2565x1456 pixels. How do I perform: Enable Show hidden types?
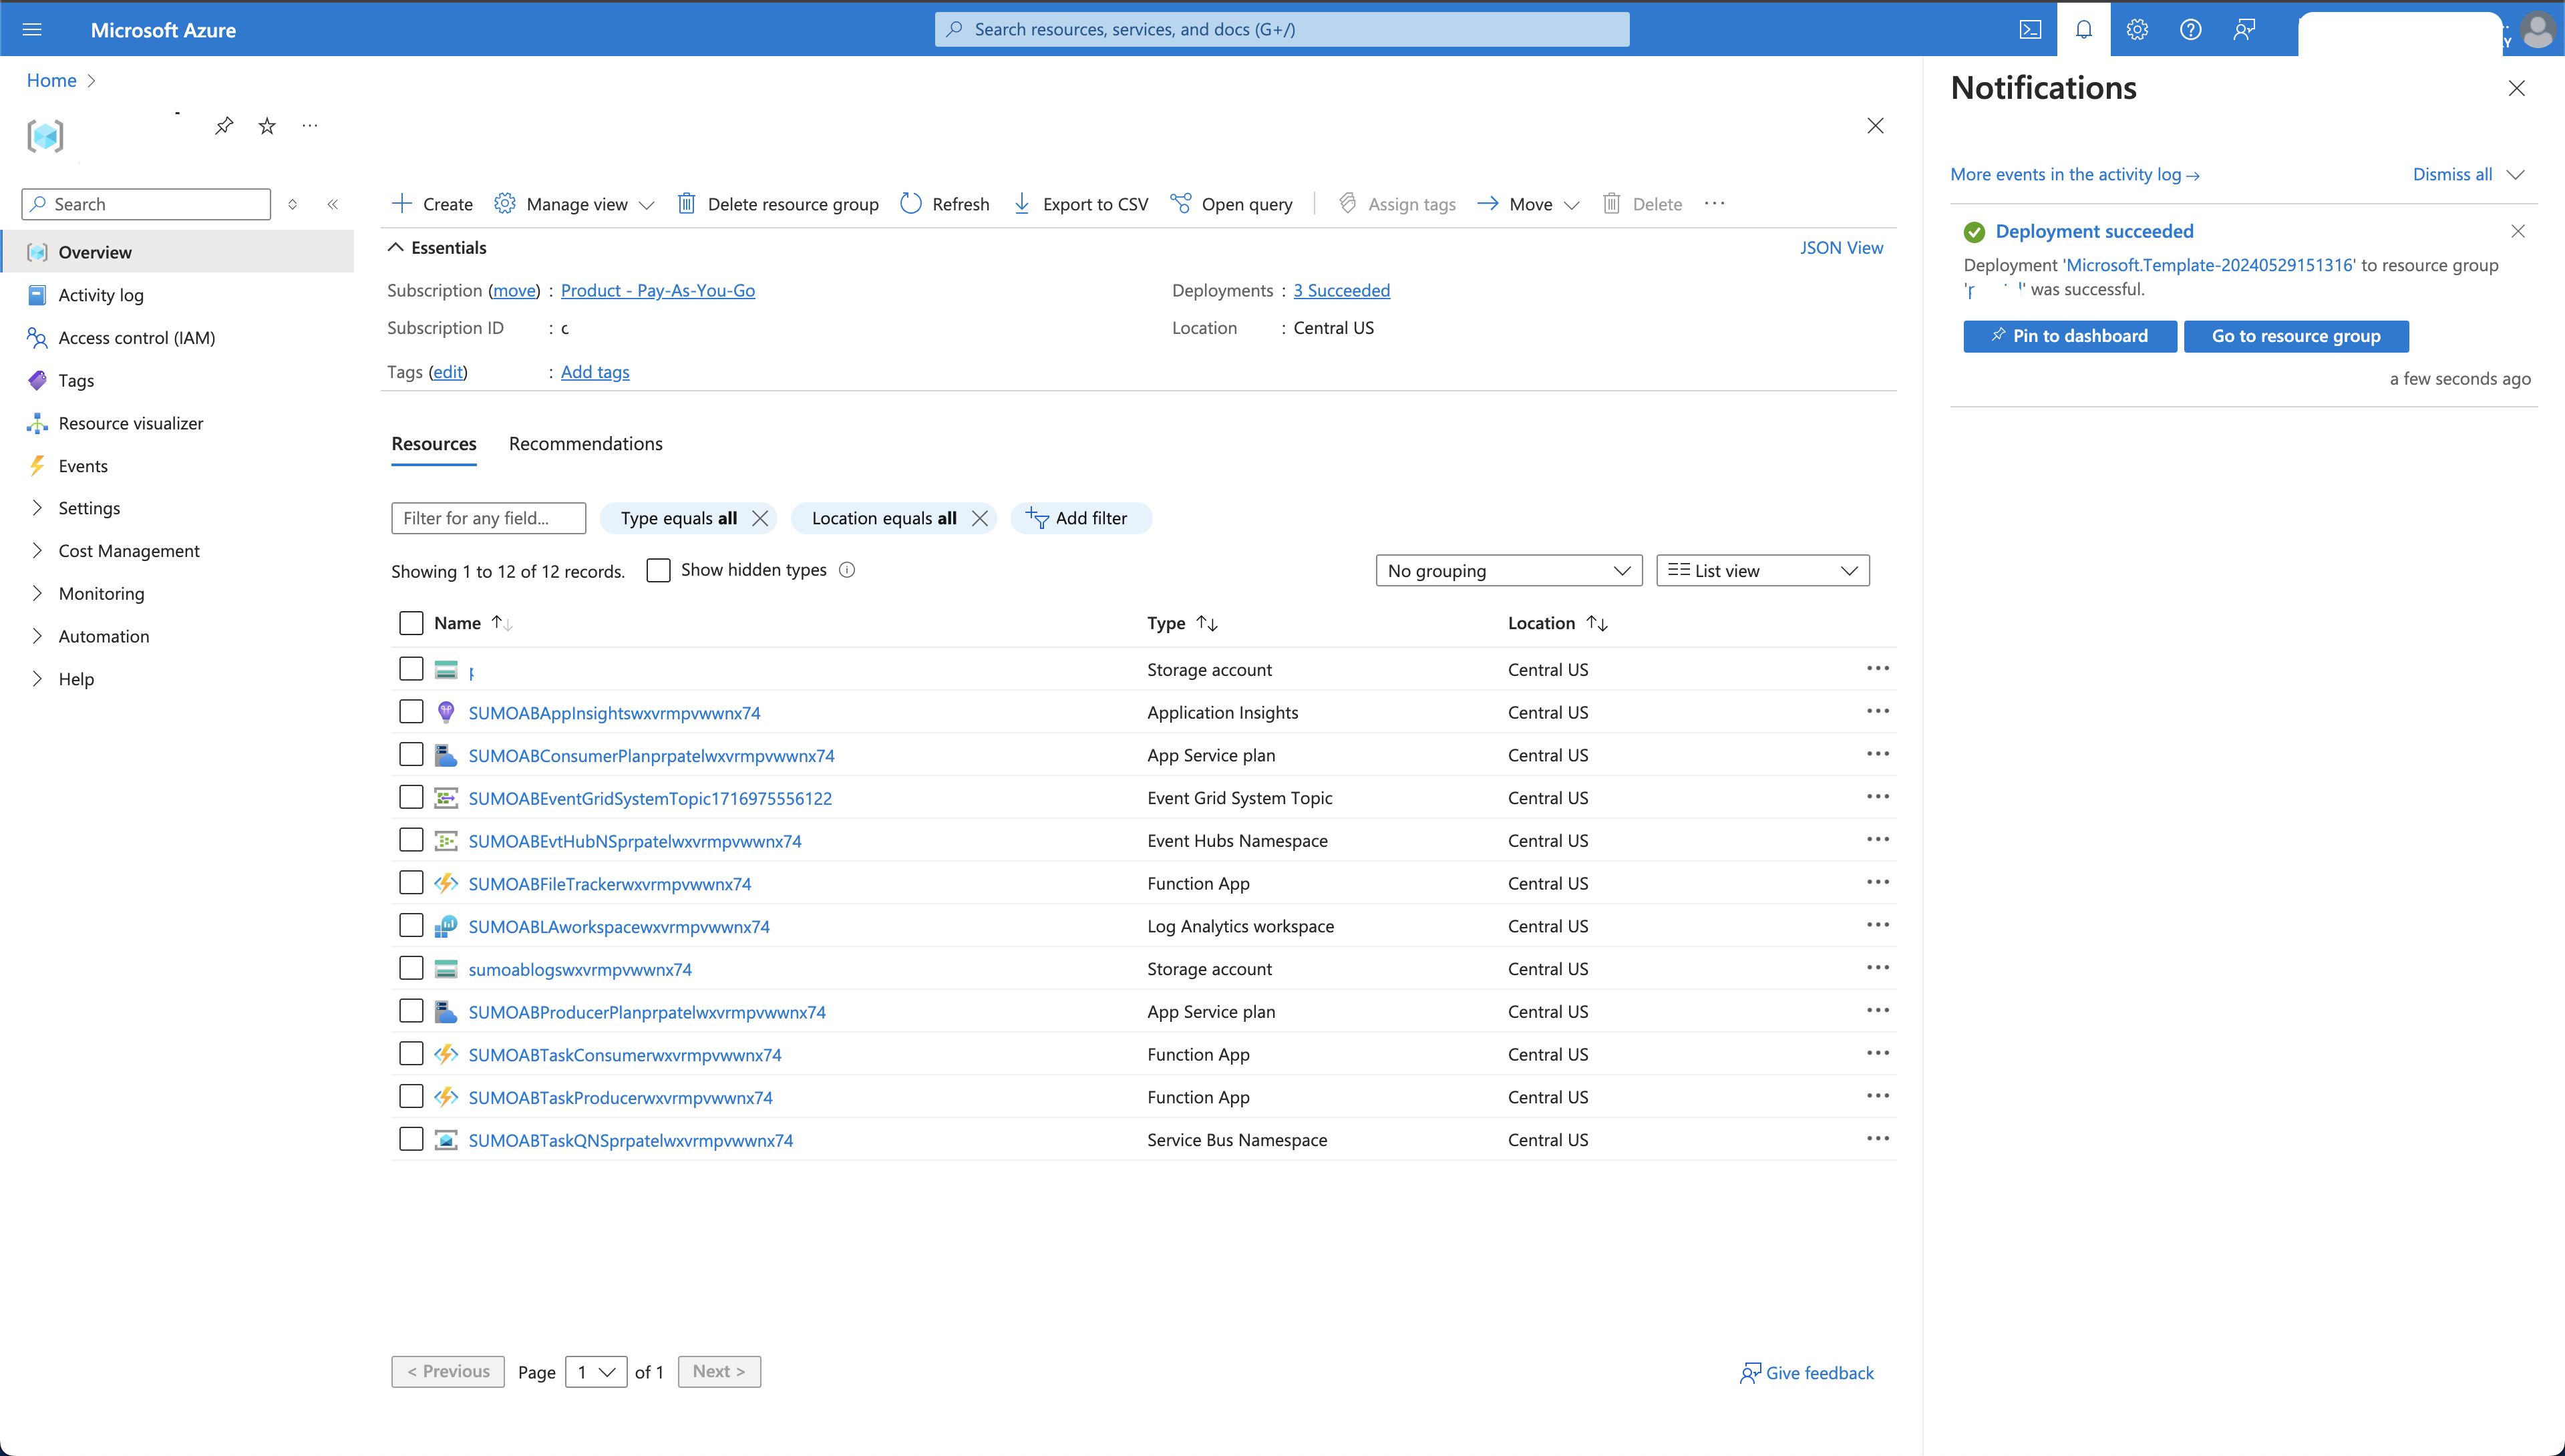coord(658,570)
